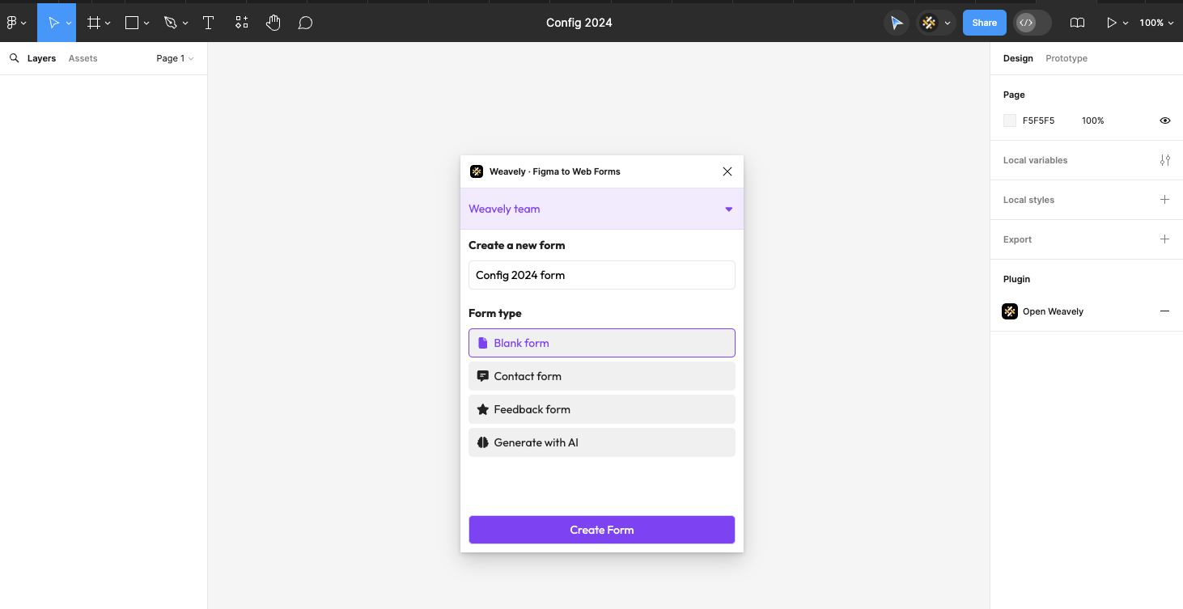Open the 100% zoom dropdown
Image resolution: width=1183 pixels, height=609 pixels.
coord(1156,23)
